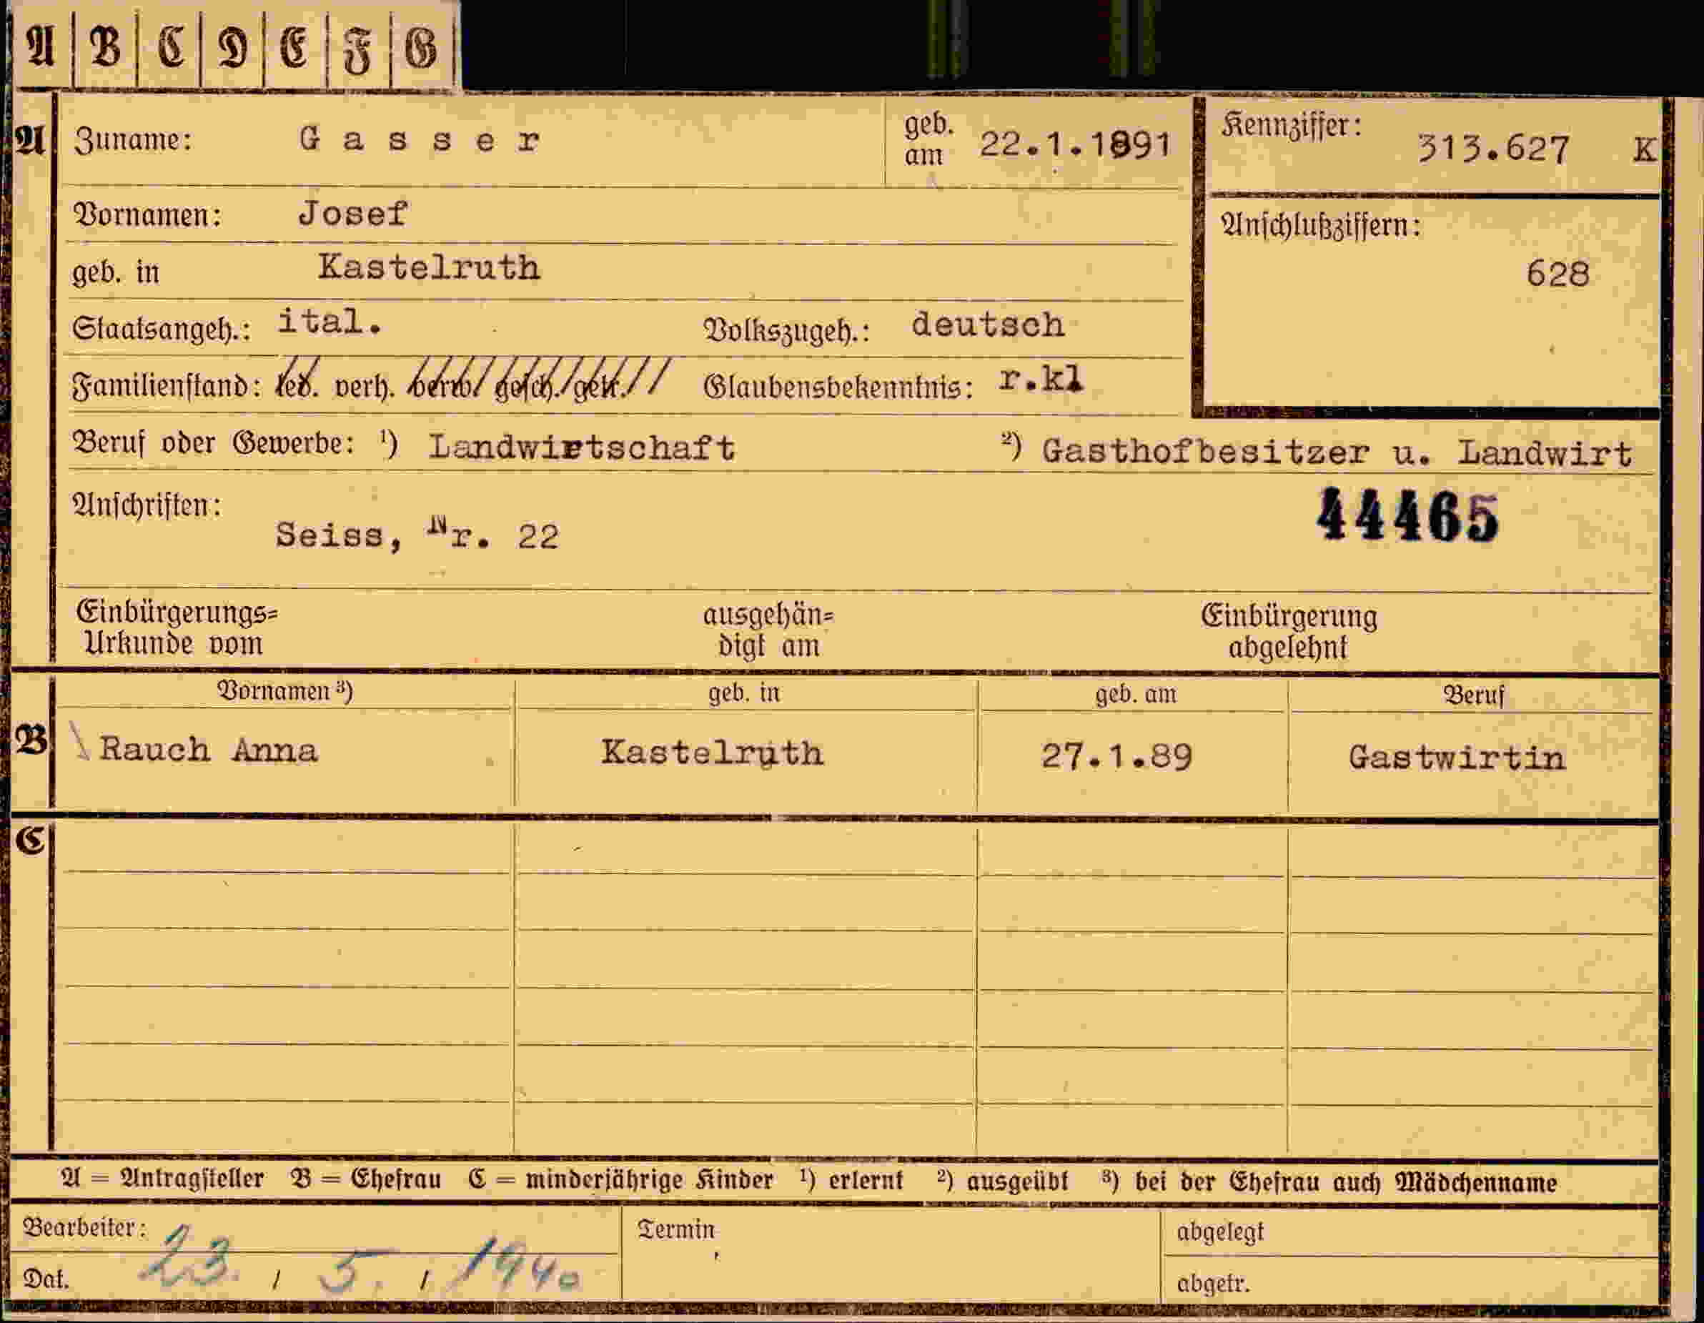The width and height of the screenshot is (1704, 1323).
Task: Click wife's birthplace 'Kastelruth'
Action: tap(712, 753)
